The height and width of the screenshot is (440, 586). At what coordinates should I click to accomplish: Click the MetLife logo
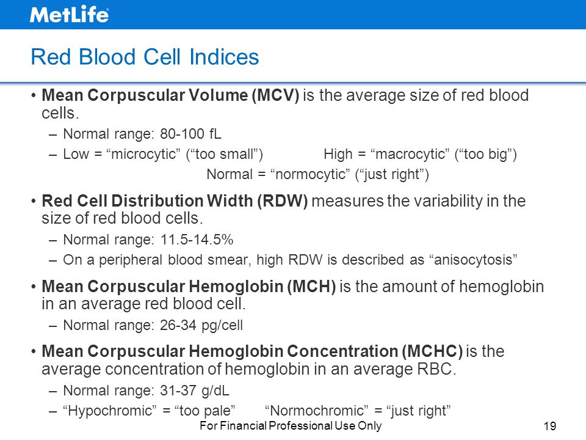70,15
